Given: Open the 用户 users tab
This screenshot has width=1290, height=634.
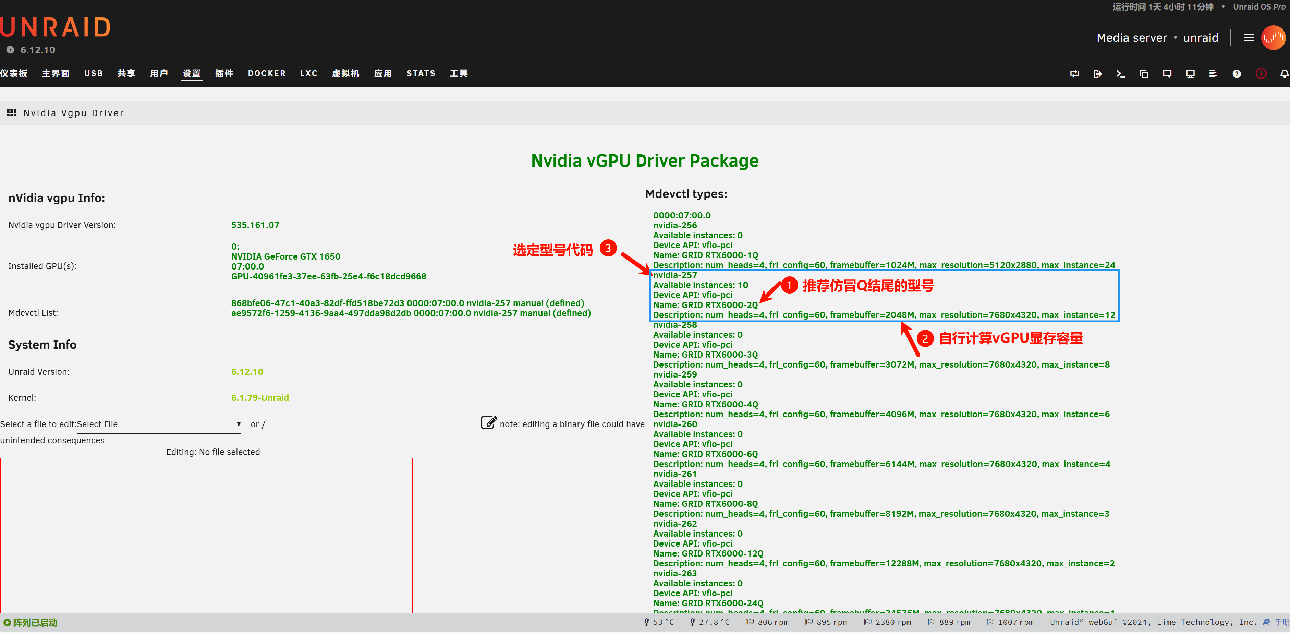Looking at the screenshot, I should 159,73.
